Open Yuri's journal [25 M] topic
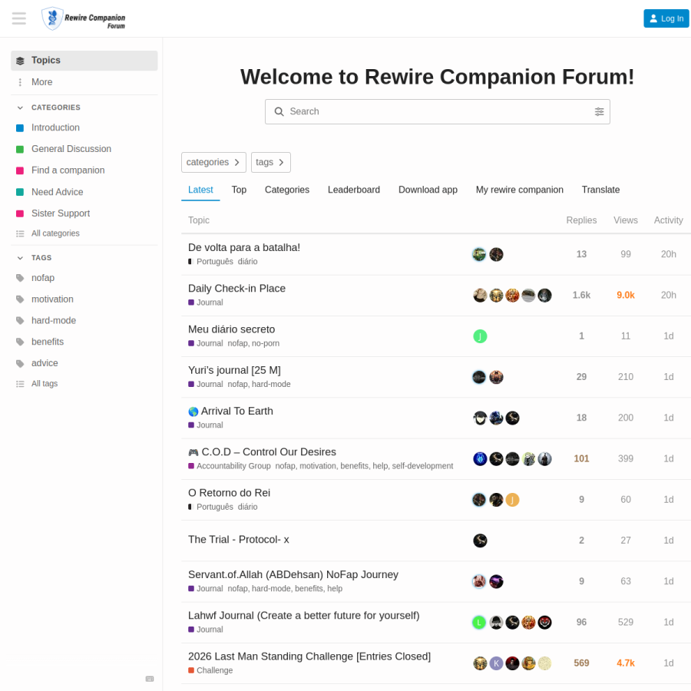This screenshot has width=691, height=691. 234,370
